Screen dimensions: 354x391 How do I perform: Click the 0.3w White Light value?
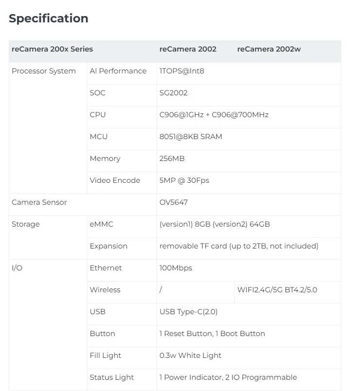(x=190, y=355)
